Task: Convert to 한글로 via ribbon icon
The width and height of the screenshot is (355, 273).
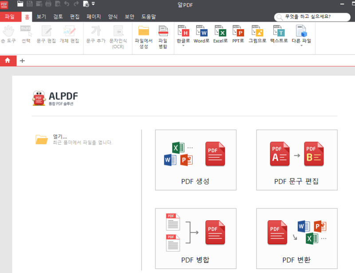Action: point(183,31)
